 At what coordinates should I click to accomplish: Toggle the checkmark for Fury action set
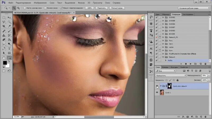[x=156, y=41]
